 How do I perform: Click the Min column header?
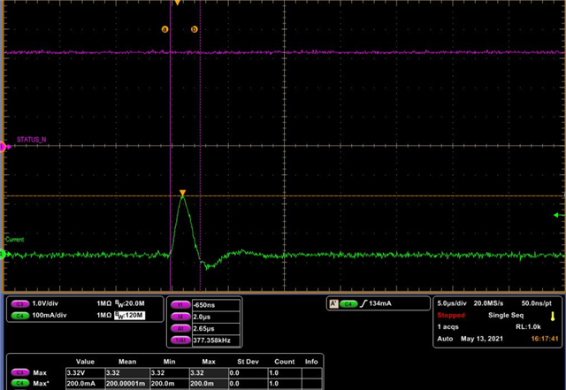(x=169, y=362)
